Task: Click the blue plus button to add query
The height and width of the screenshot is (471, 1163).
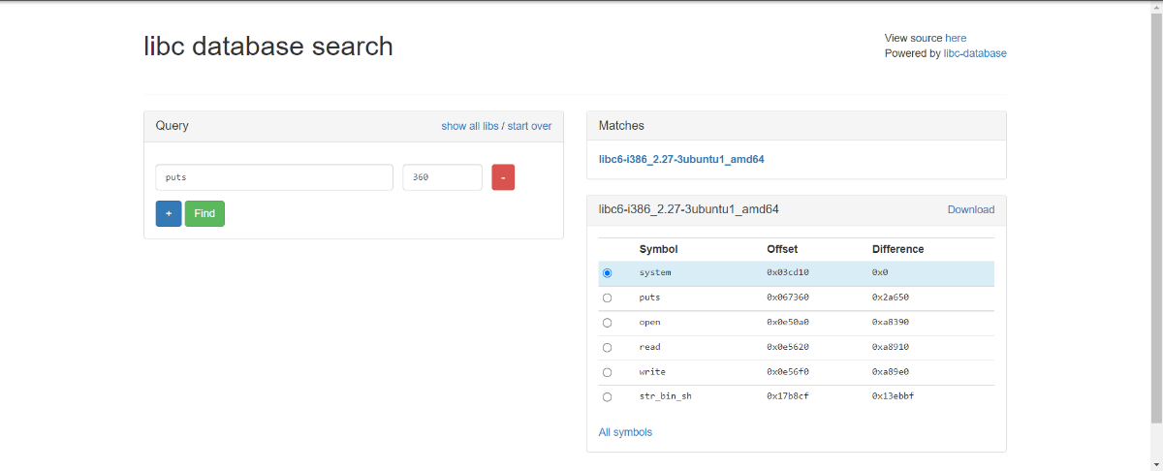Action: coord(169,213)
